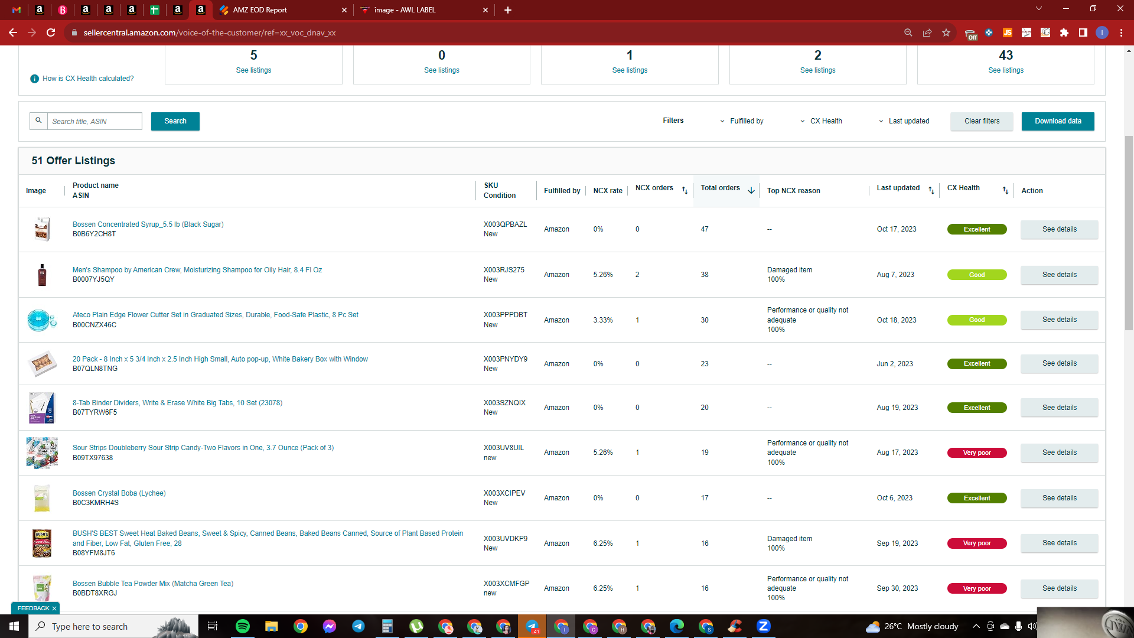The height and width of the screenshot is (638, 1134).
Task: Click the info icon beside CX Health calculated
Action: click(x=35, y=79)
